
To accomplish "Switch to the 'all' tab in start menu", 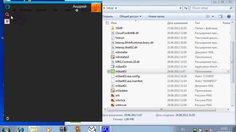I will (x=14, y=10).
